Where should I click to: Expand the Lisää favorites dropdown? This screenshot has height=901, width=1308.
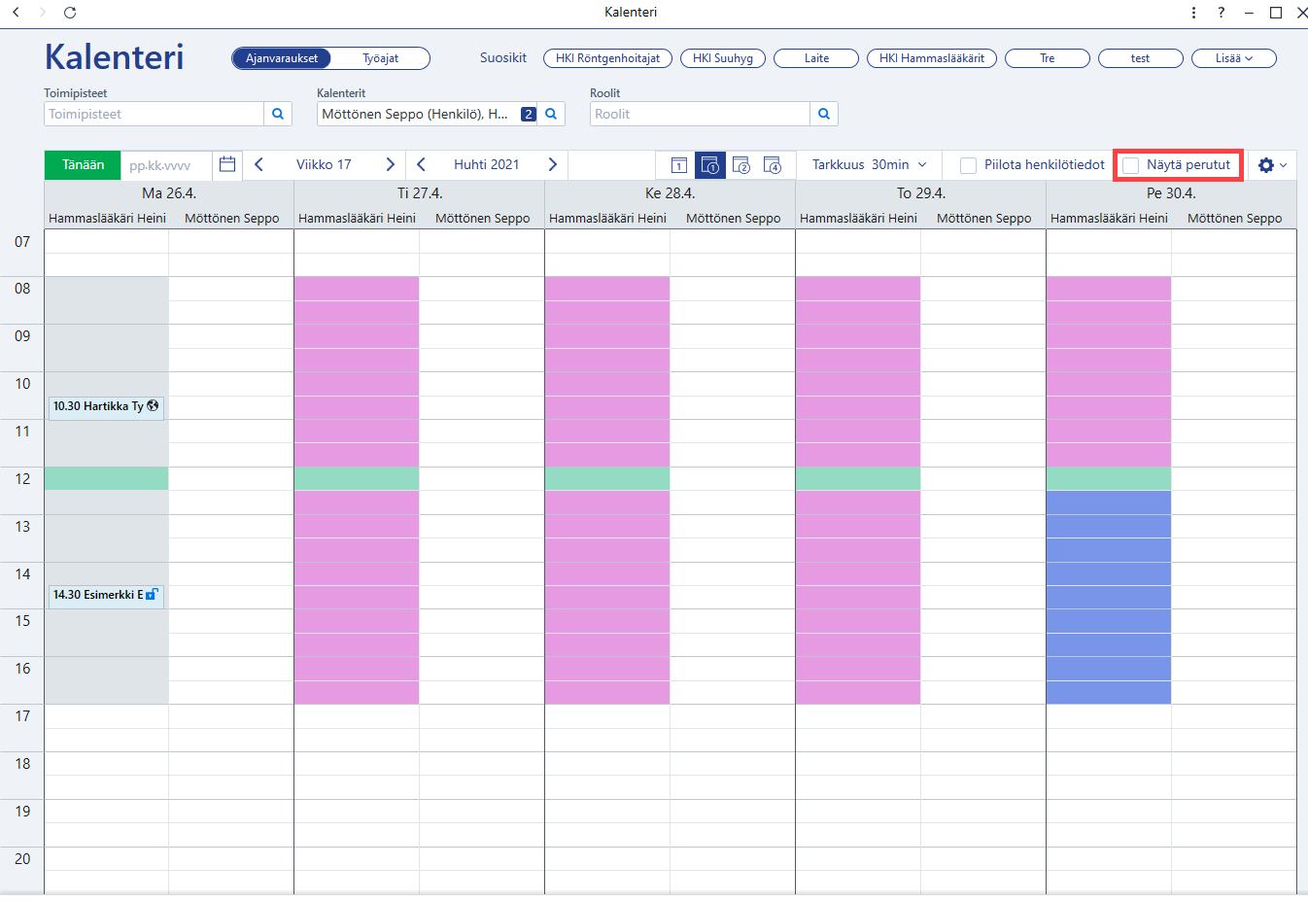click(x=1234, y=58)
